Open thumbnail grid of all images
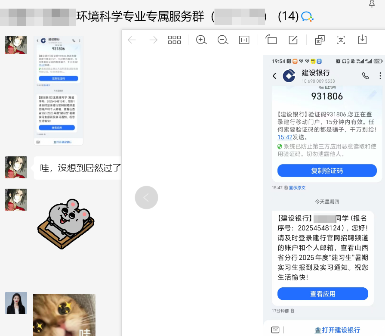Viewport: 385px width, 336px height. coord(174,40)
